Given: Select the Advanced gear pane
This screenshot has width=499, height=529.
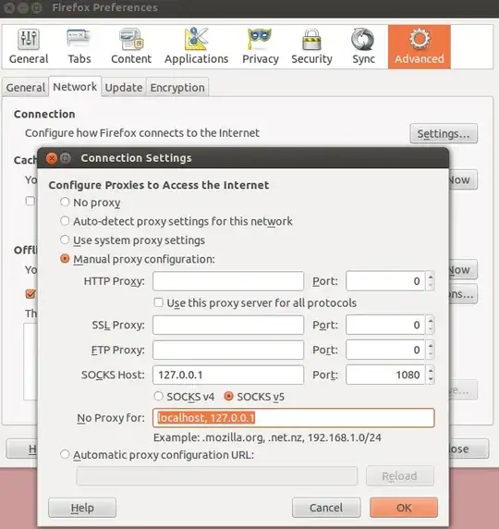Looking at the screenshot, I should point(420,47).
